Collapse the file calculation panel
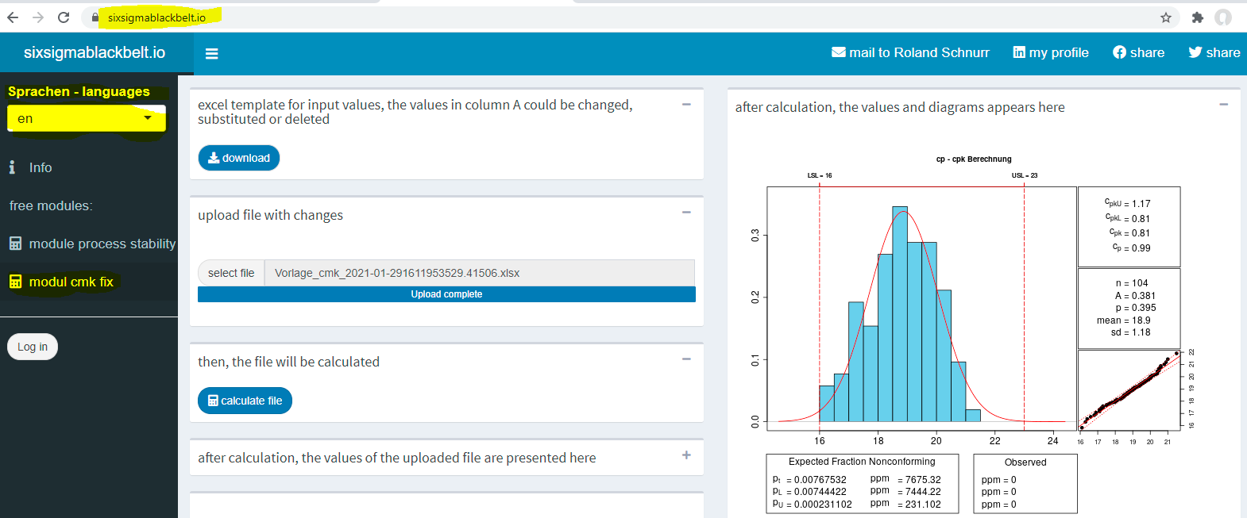 click(686, 359)
